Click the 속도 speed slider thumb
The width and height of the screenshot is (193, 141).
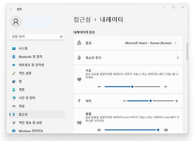click(x=132, y=87)
